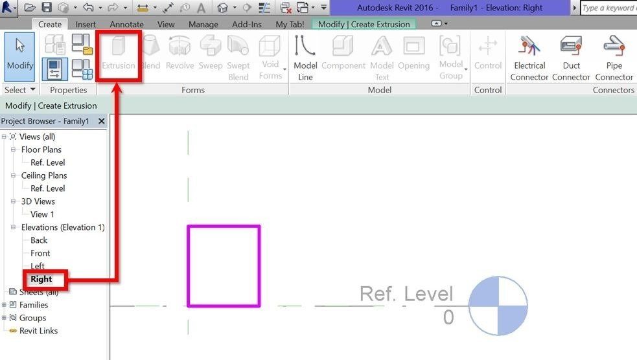Viewport: 637px width, 360px height.
Task: Click the Type Properties icon with blue grid
Action: click(x=82, y=69)
